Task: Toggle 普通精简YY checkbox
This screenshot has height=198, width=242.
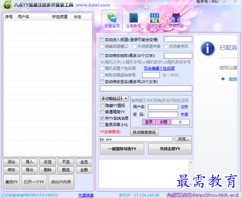Action: coord(102,112)
